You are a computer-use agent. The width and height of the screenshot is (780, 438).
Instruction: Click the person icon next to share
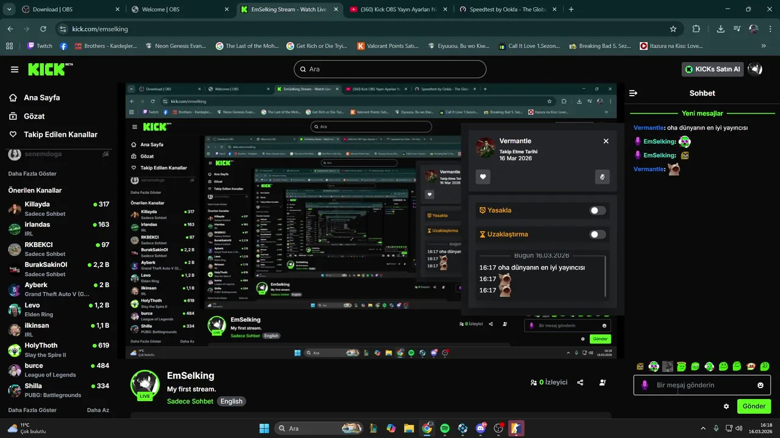603,383
